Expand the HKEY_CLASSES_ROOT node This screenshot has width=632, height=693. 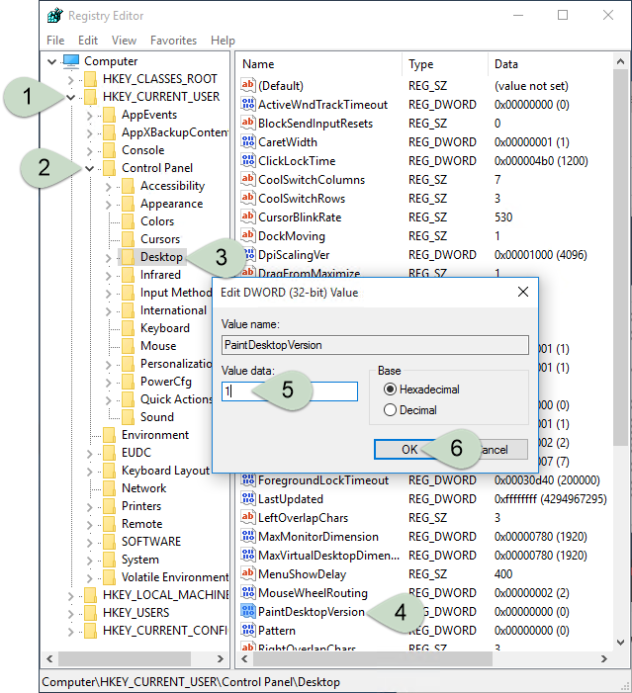(x=70, y=79)
